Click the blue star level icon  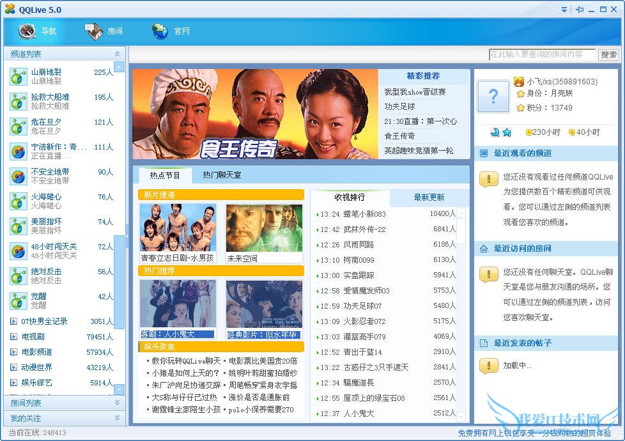(x=507, y=132)
